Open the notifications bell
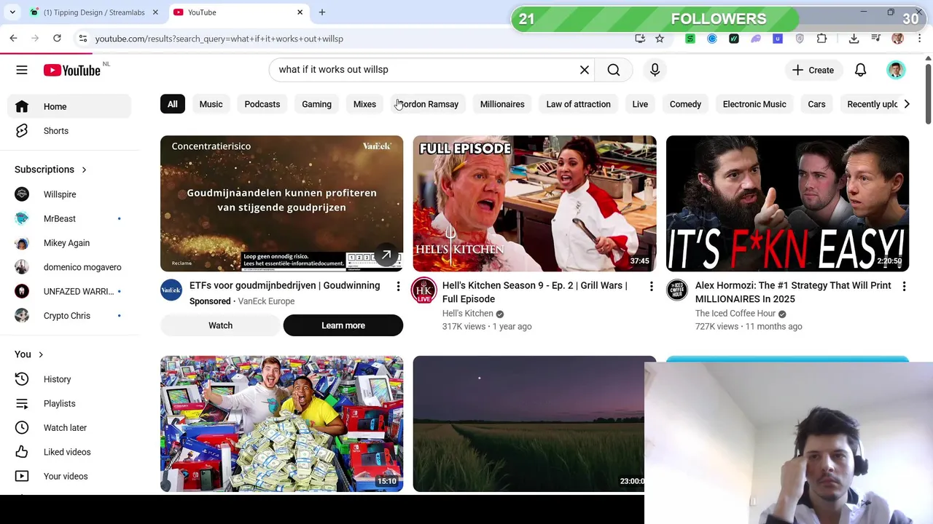The image size is (933, 524). point(860,70)
